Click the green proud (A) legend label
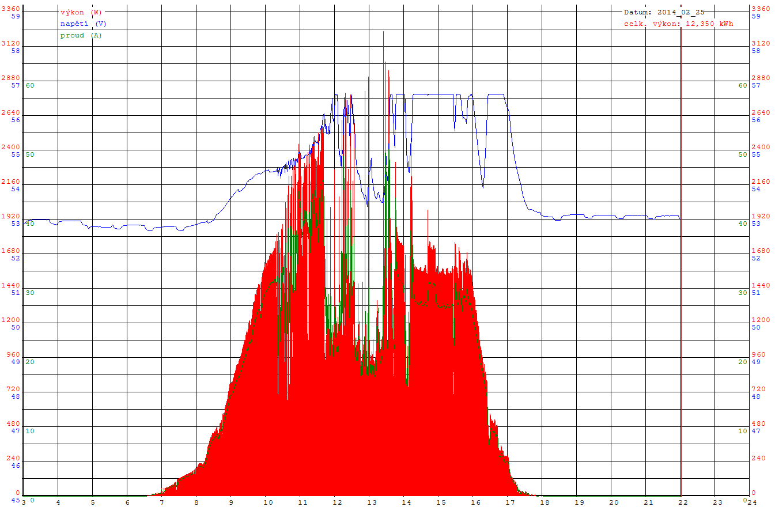Image resolution: width=775 pixels, height=507 pixels. click(x=81, y=35)
